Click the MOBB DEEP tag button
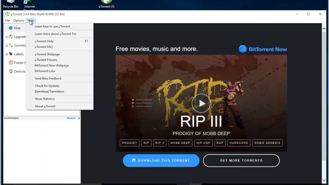Screen dimensions: 329x185 point(180,143)
